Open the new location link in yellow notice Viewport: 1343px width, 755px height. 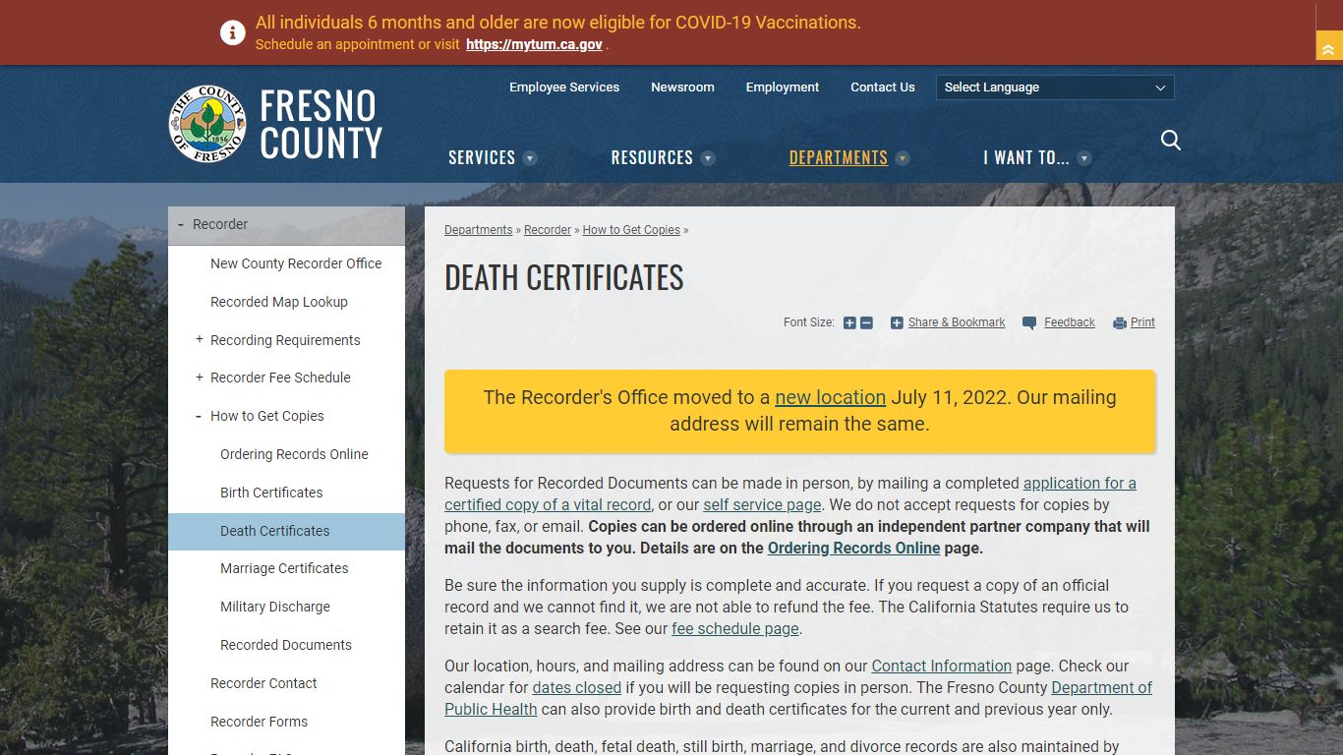[831, 397]
